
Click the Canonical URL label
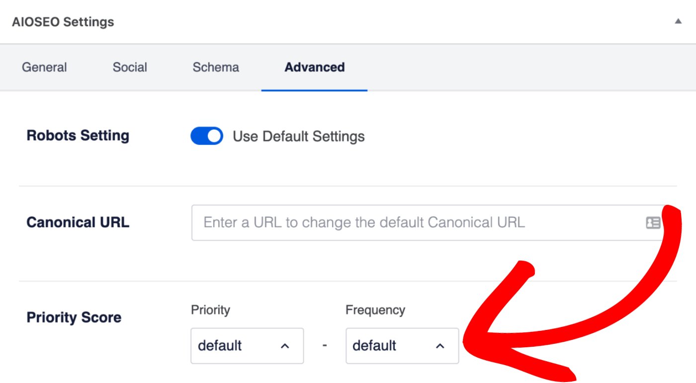click(78, 222)
